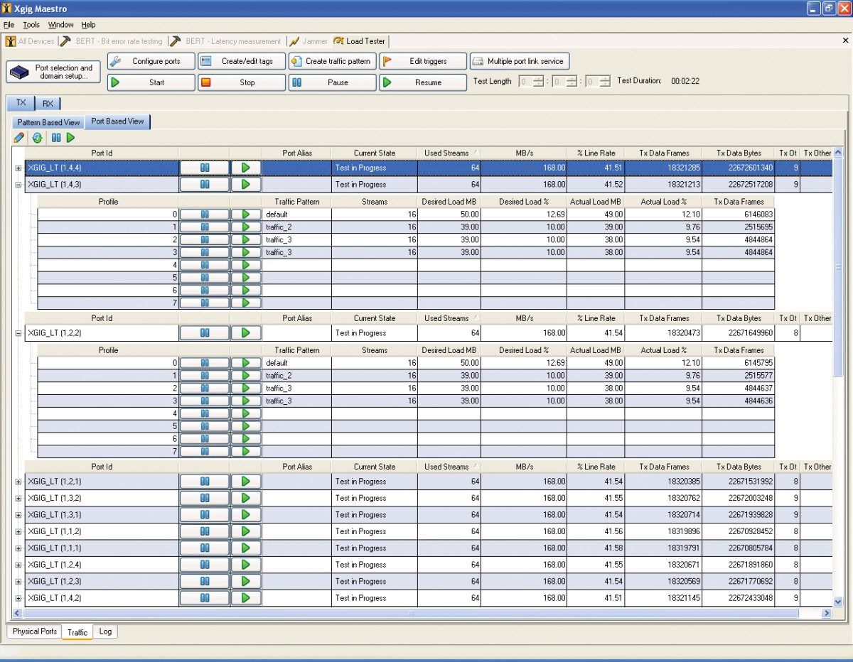Play profile 7 under XGIG_LT (1,4,3)

[x=246, y=303]
